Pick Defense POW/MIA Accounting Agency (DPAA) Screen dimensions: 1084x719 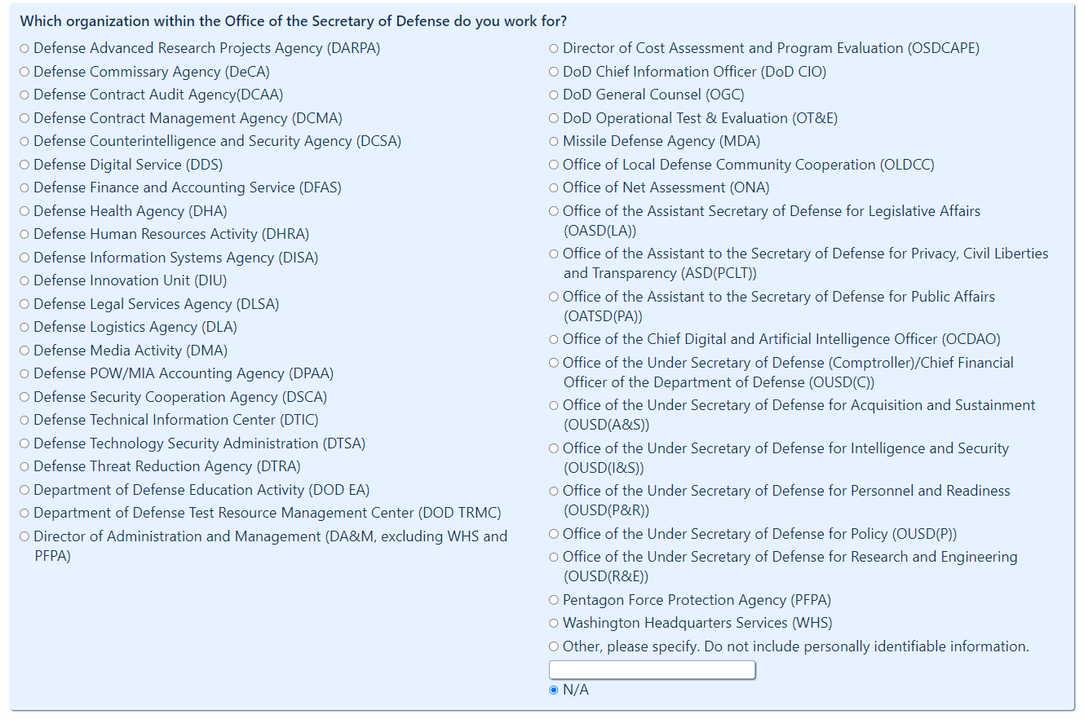coord(24,374)
